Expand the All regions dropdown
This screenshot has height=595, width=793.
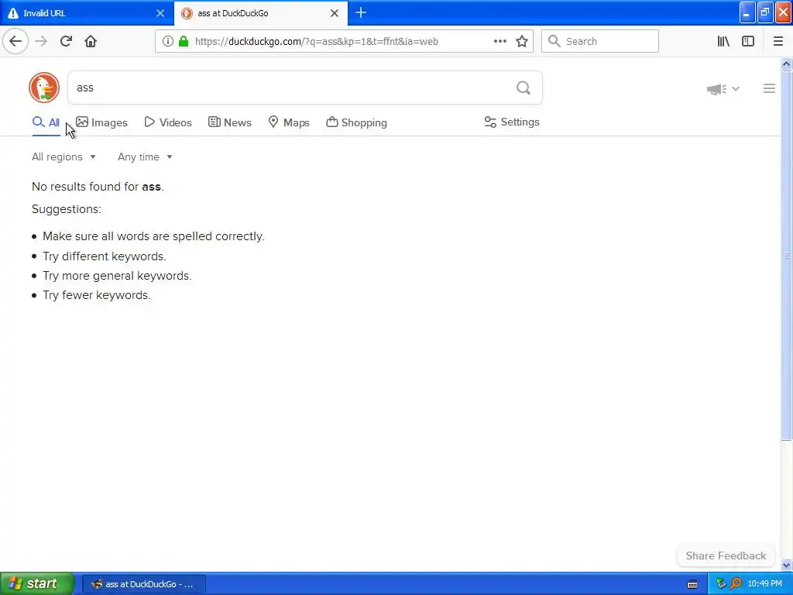point(64,156)
